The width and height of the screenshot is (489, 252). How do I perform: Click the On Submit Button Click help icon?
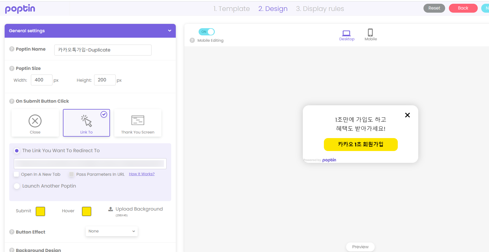tap(12, 101)
